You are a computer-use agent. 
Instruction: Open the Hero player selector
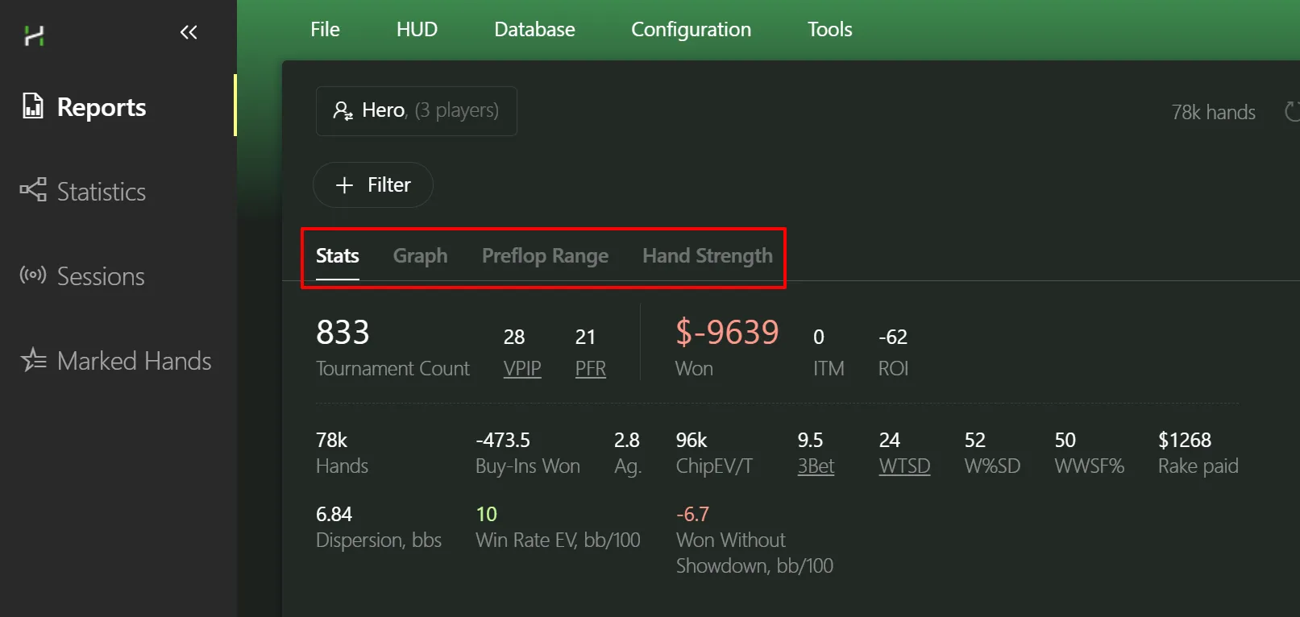(416, 111)
